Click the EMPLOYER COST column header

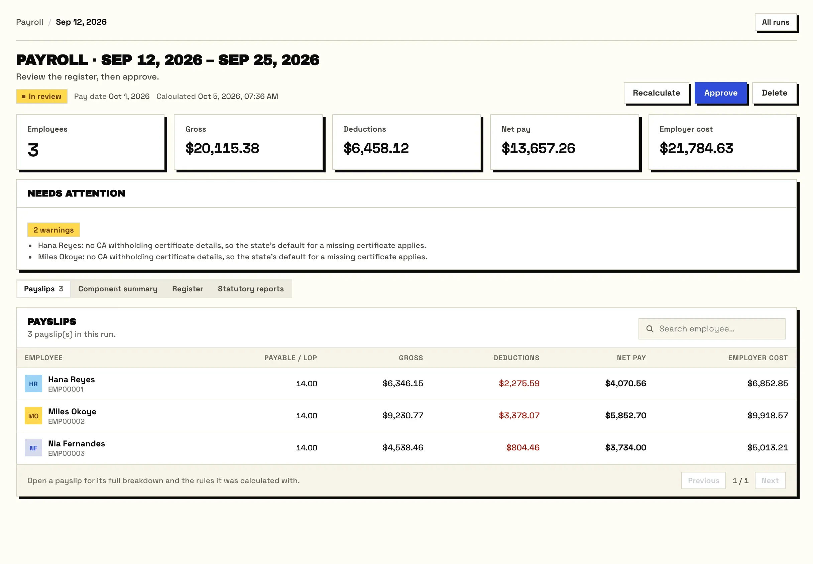[758, 358]
